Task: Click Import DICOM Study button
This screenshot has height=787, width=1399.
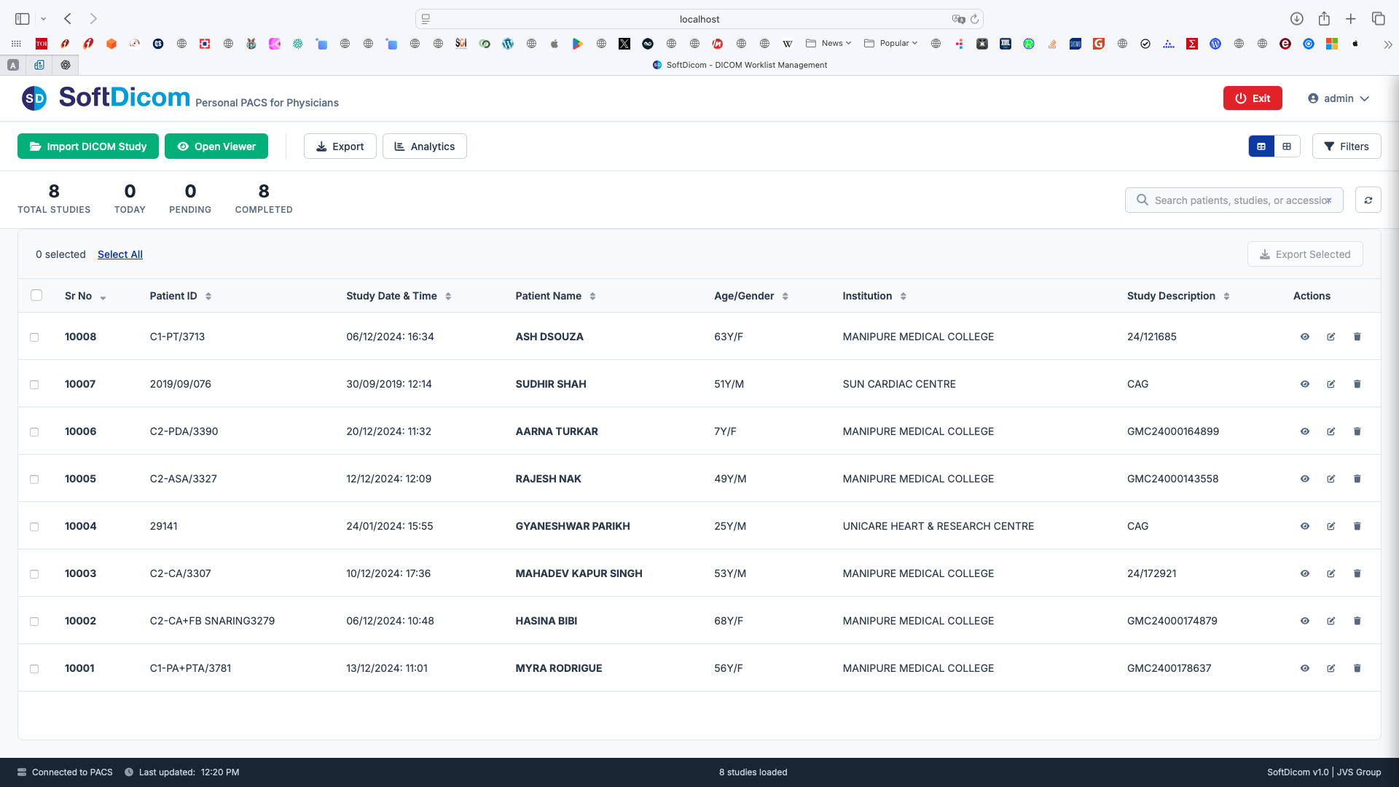Action: [x=88, y=146]
